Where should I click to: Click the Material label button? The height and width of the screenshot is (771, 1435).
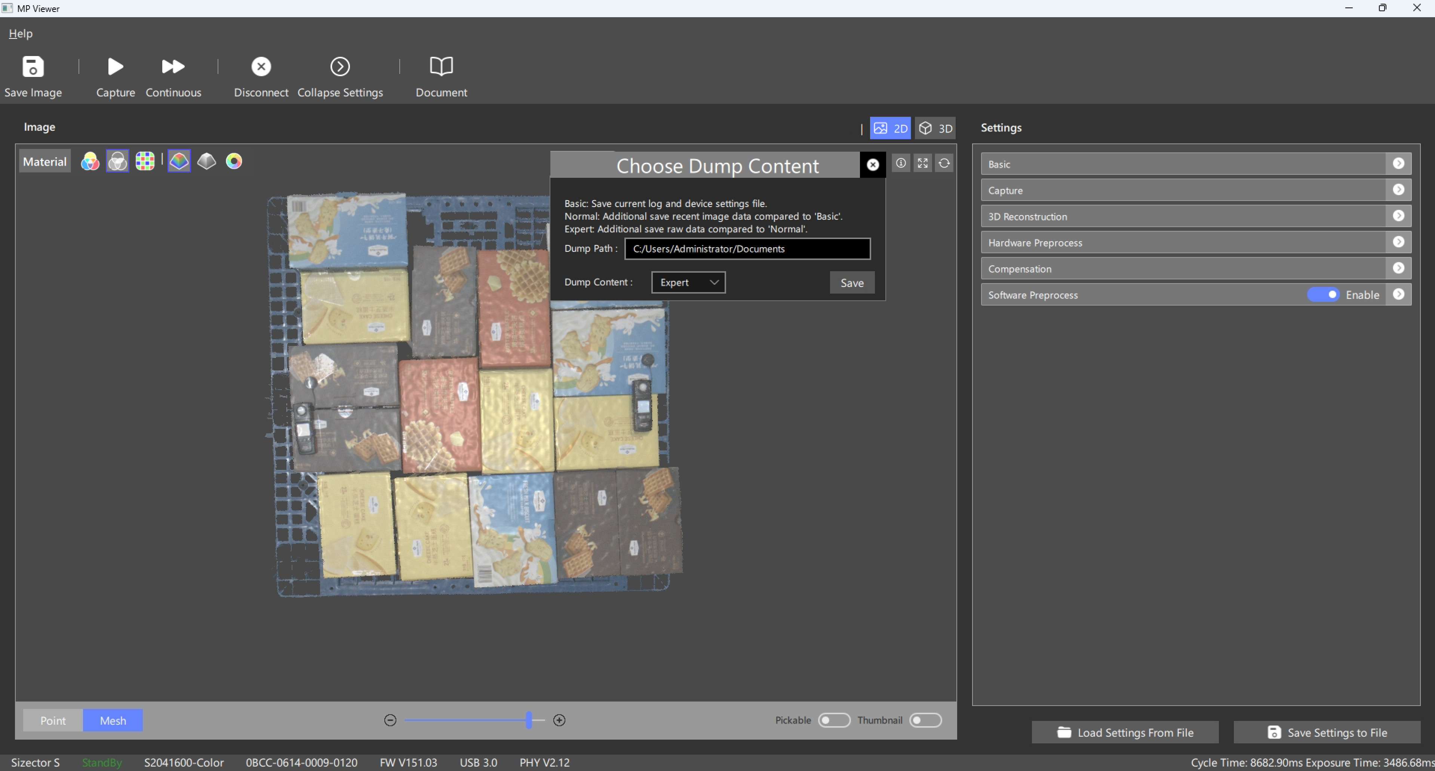[44, 161]
